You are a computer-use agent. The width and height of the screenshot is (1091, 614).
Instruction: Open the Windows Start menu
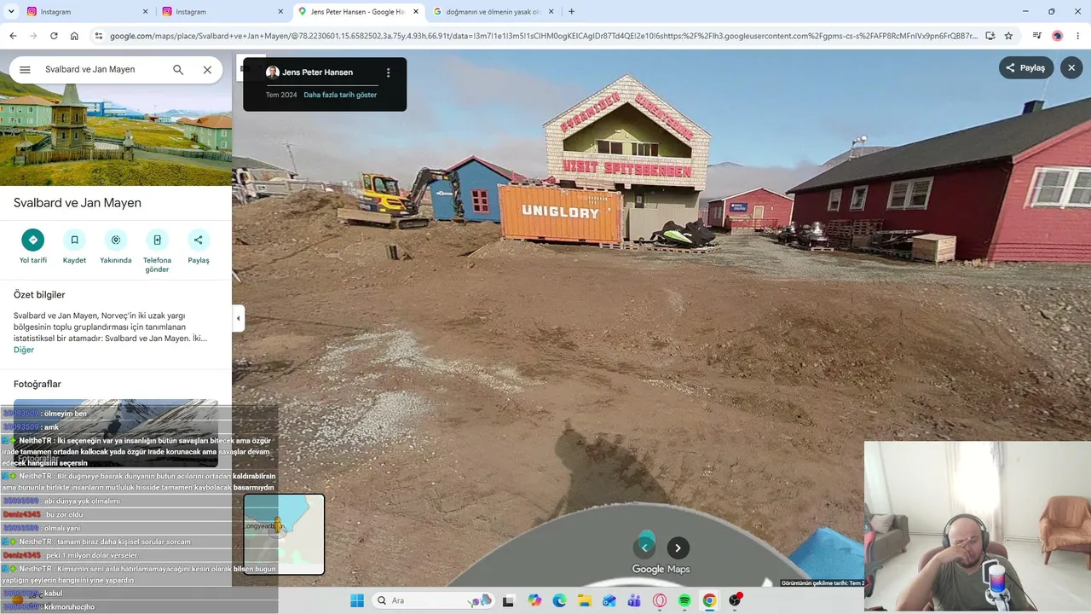pos(357,600)
